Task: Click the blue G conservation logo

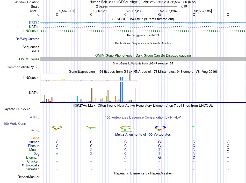Action: pyautogui.click(x=160, y=127)
